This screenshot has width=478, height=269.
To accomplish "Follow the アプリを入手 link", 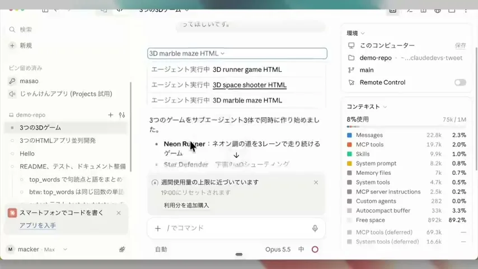I will tap(38, 225).
